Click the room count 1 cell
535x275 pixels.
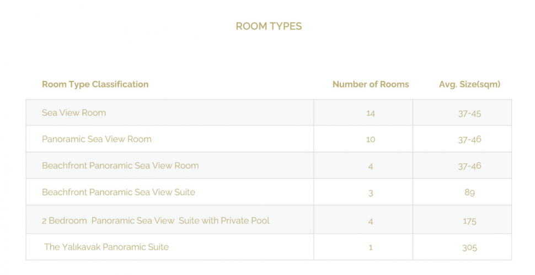pos(371,248)
